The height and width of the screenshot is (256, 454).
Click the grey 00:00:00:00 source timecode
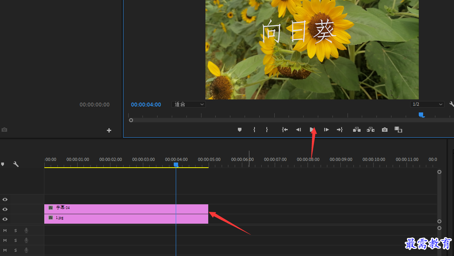pyautogui.click(x=95, y=105)
